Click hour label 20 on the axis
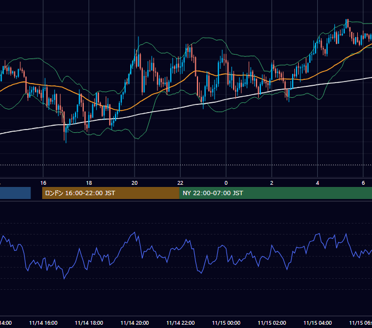Image resolution: width=372 pixels, height=328 pixels. (x=135, y=183)
